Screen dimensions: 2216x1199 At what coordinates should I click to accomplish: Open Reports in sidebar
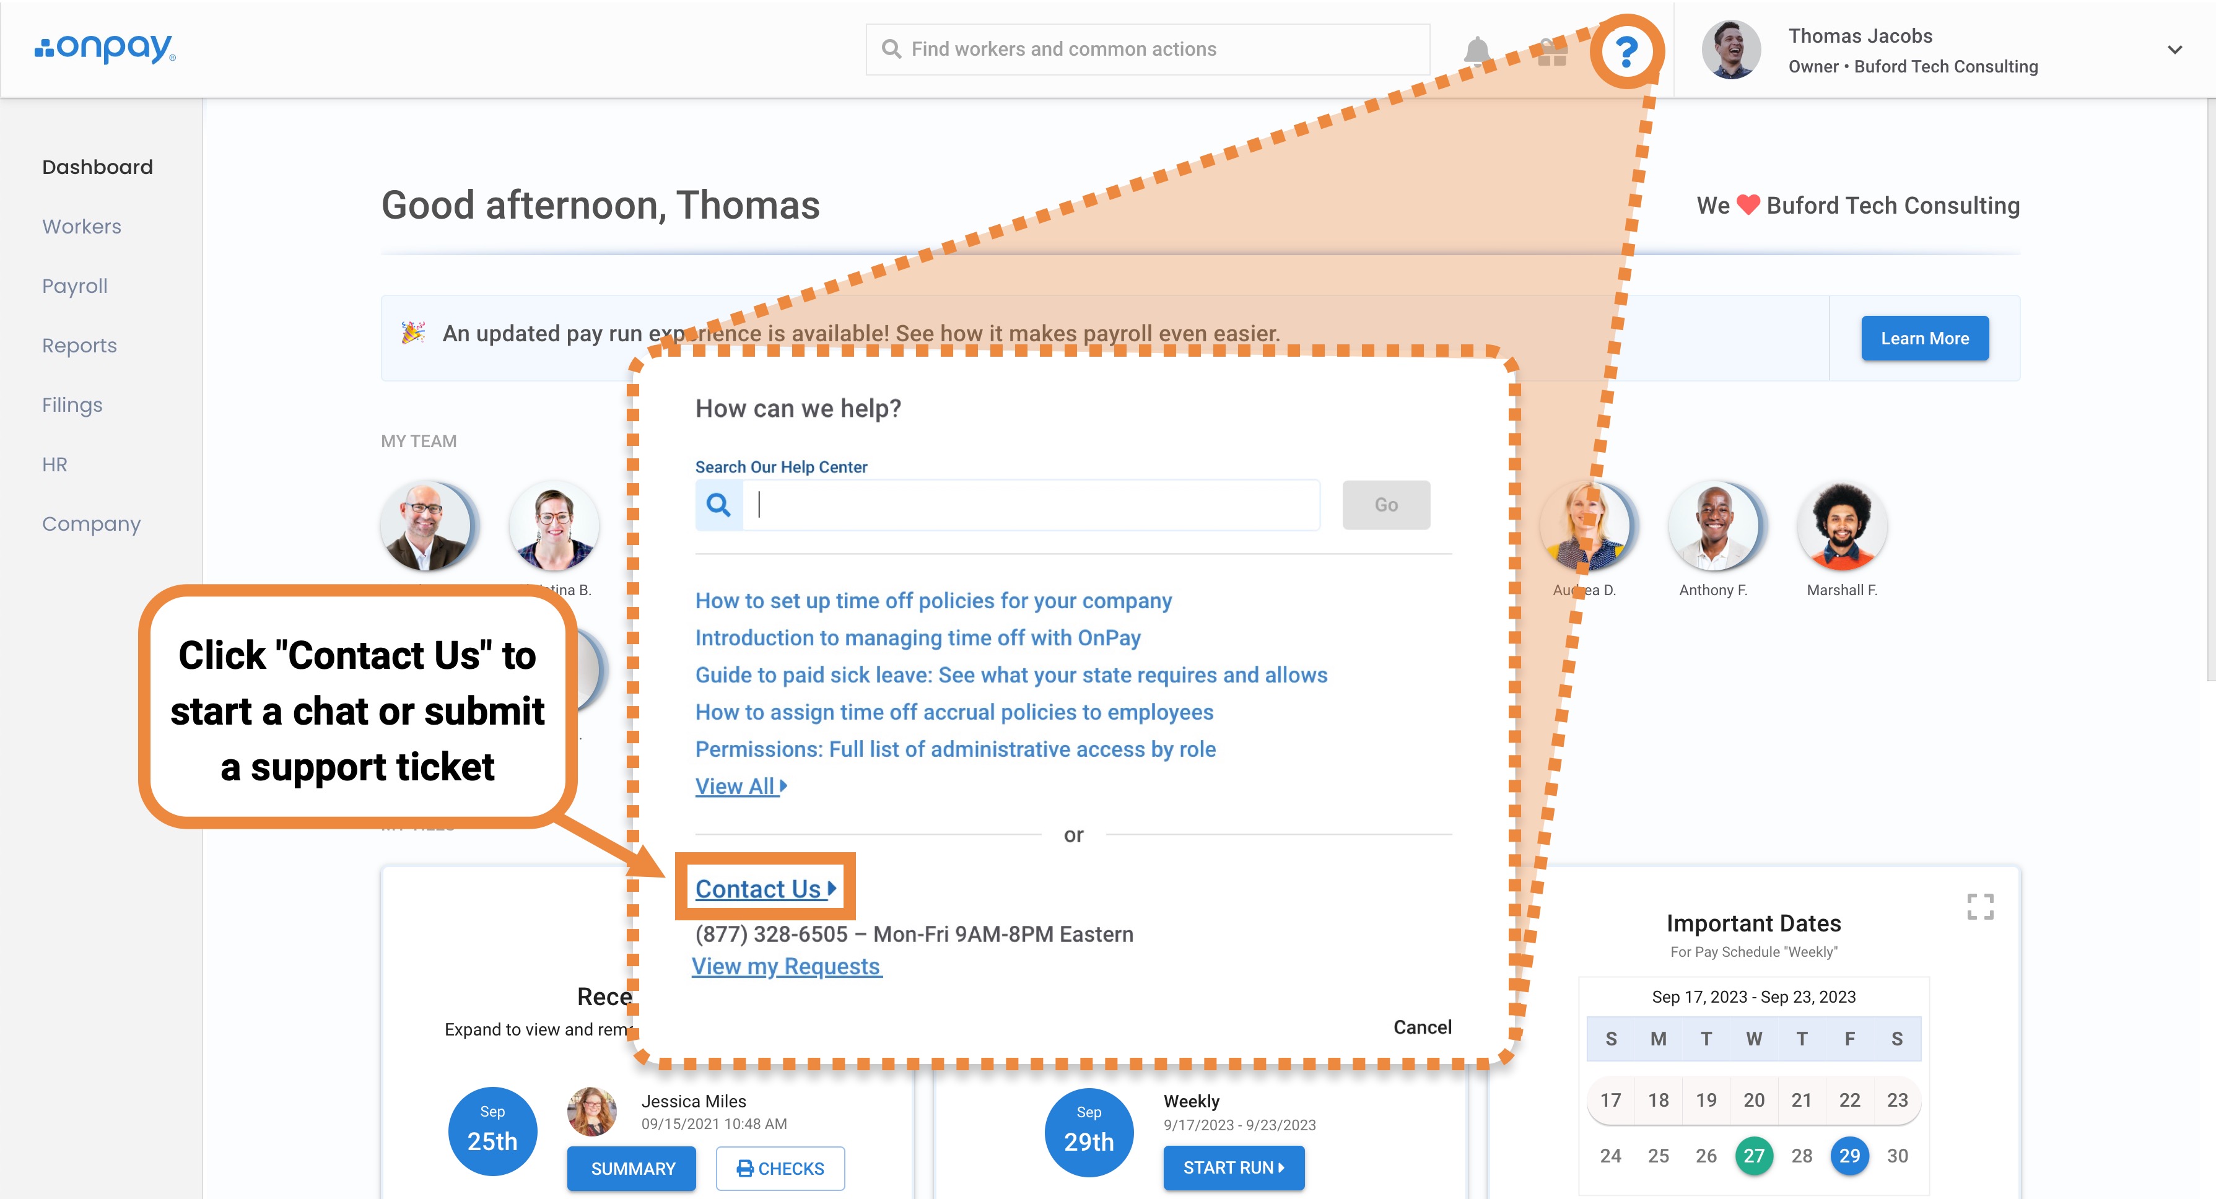point(79,345)
